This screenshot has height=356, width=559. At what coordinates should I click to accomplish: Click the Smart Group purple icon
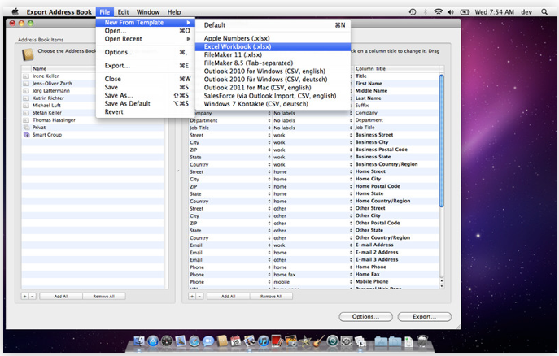click(26, 135)
